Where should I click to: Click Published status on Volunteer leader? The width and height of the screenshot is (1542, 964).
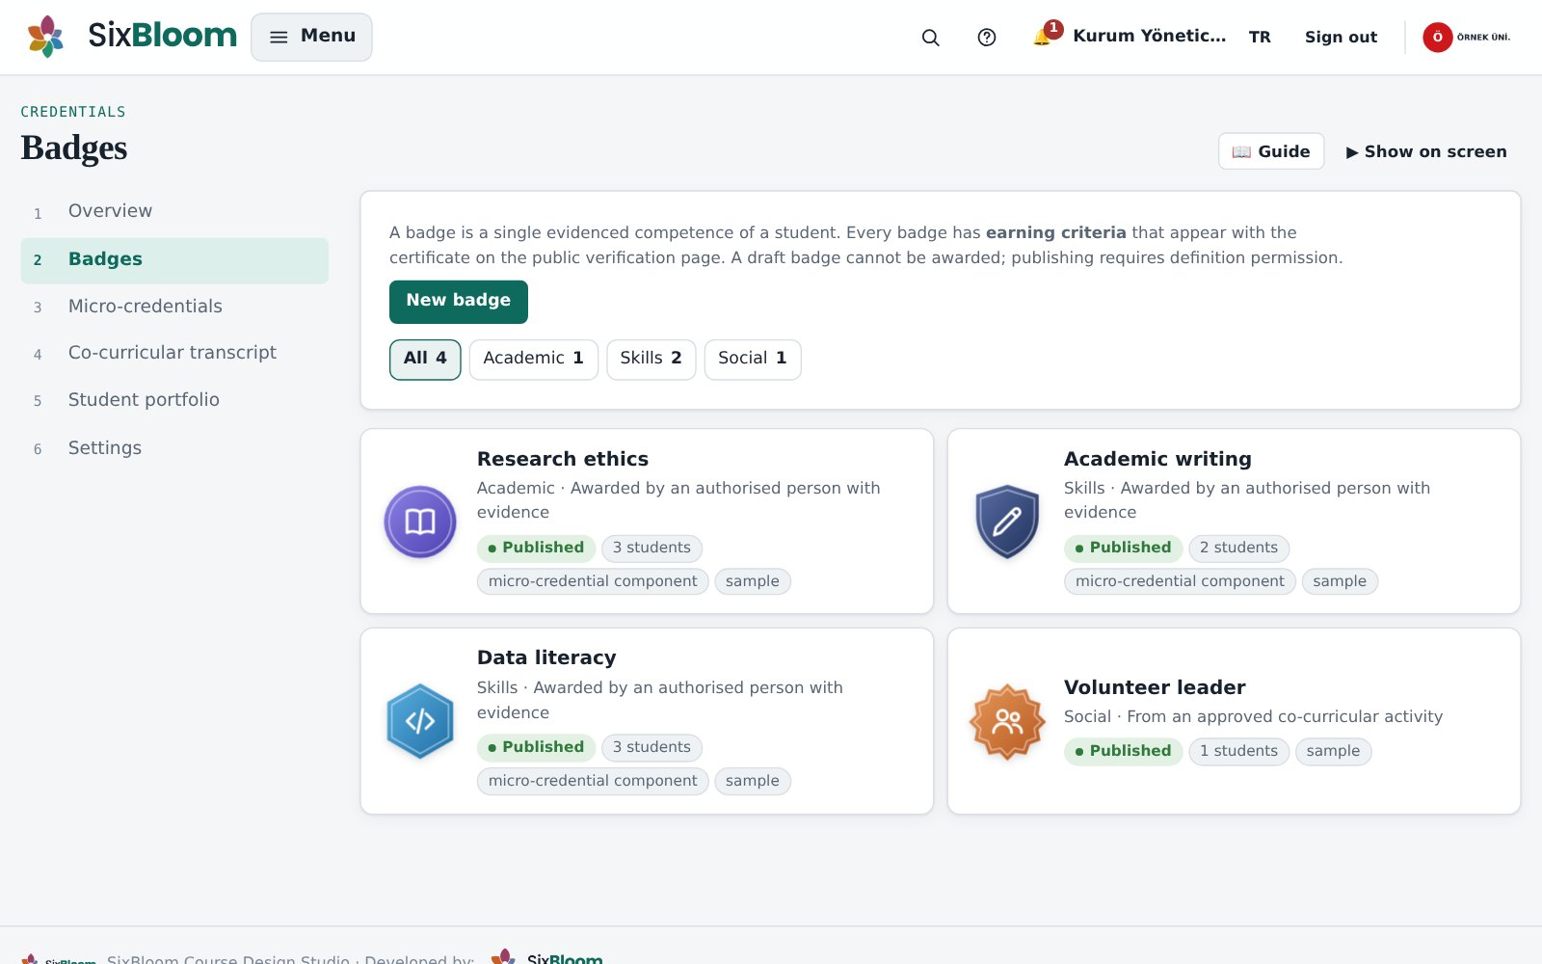click(1123, 751)
